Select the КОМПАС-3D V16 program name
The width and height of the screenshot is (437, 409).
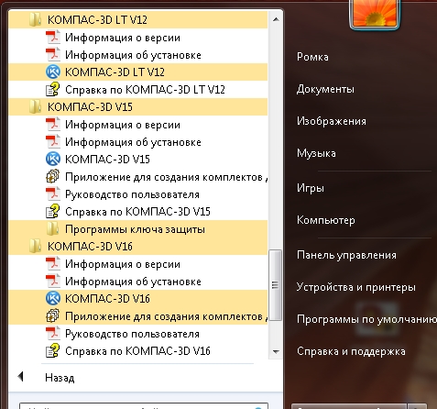(x=107, y=299)
